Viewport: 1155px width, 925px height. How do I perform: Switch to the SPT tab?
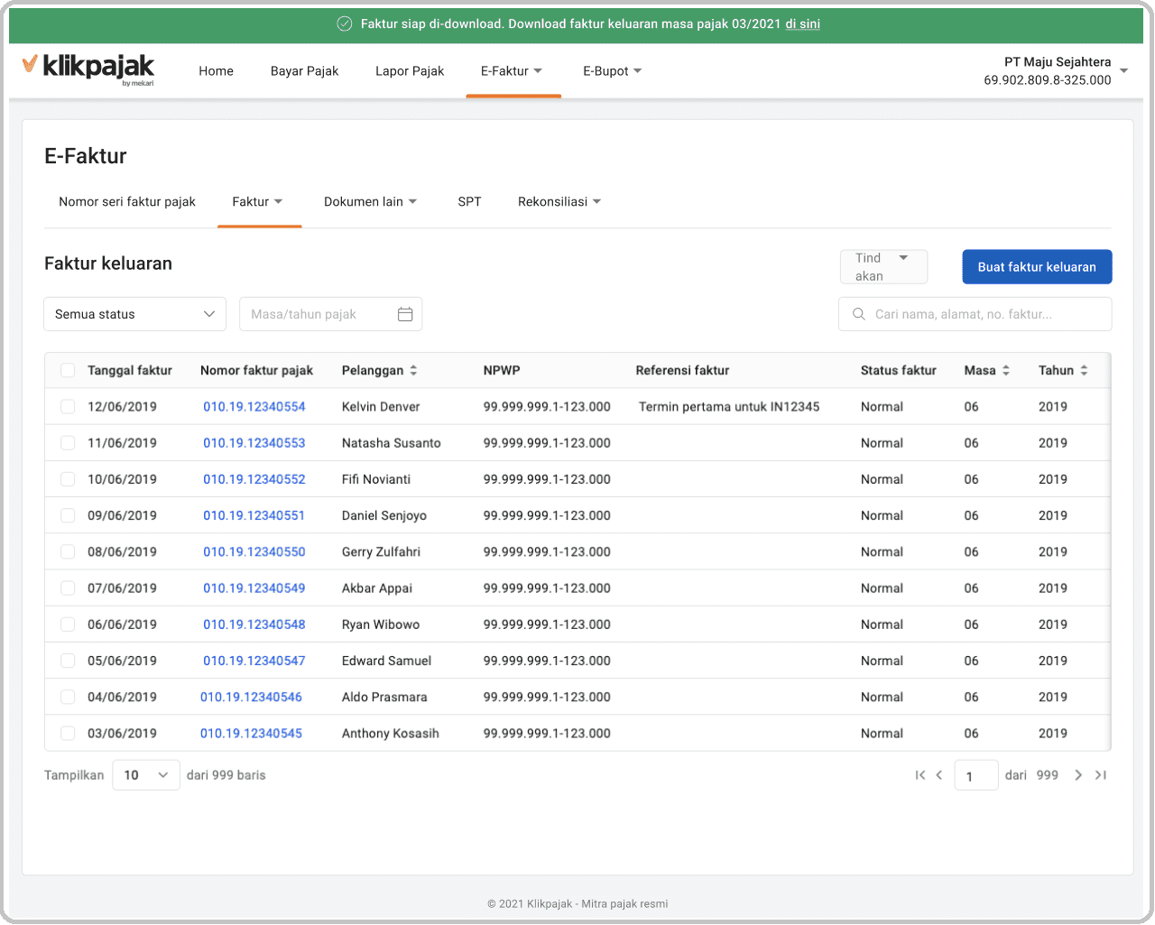469,201
